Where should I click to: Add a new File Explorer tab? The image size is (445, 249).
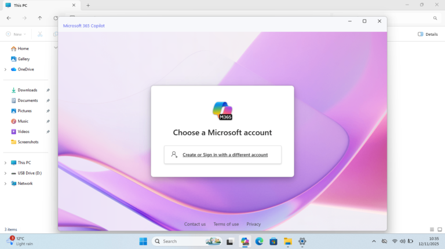(x=88, y=5)
